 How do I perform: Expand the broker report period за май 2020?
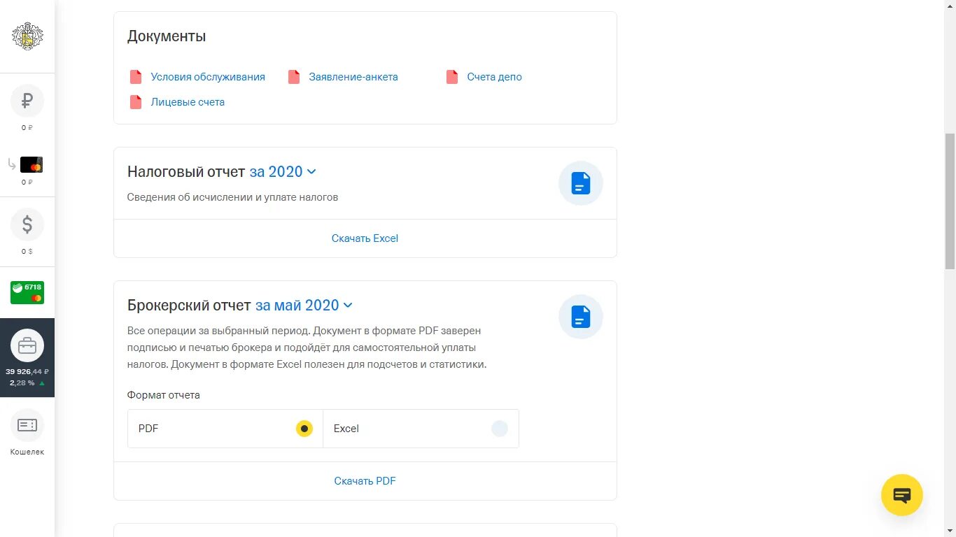(304, 306)
